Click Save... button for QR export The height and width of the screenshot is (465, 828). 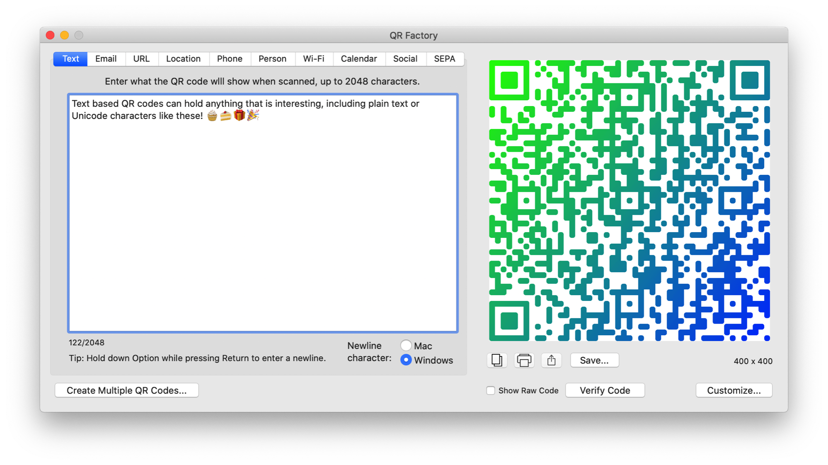click(x=594, y=360)
